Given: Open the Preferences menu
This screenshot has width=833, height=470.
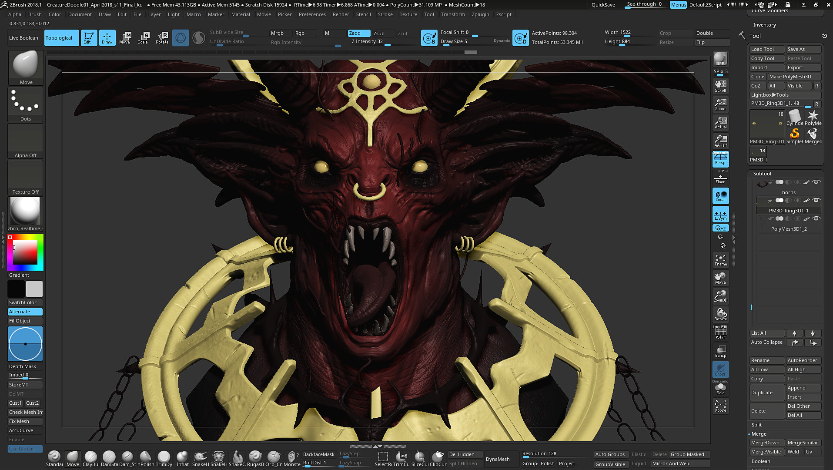Looking at the screenshot, I should tap(312, 14).
